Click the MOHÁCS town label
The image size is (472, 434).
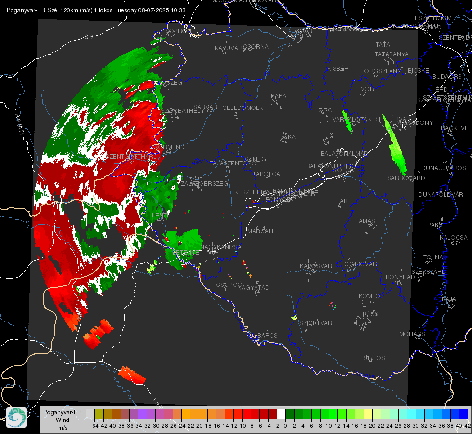pyautogui.click(x=412, y=334)
